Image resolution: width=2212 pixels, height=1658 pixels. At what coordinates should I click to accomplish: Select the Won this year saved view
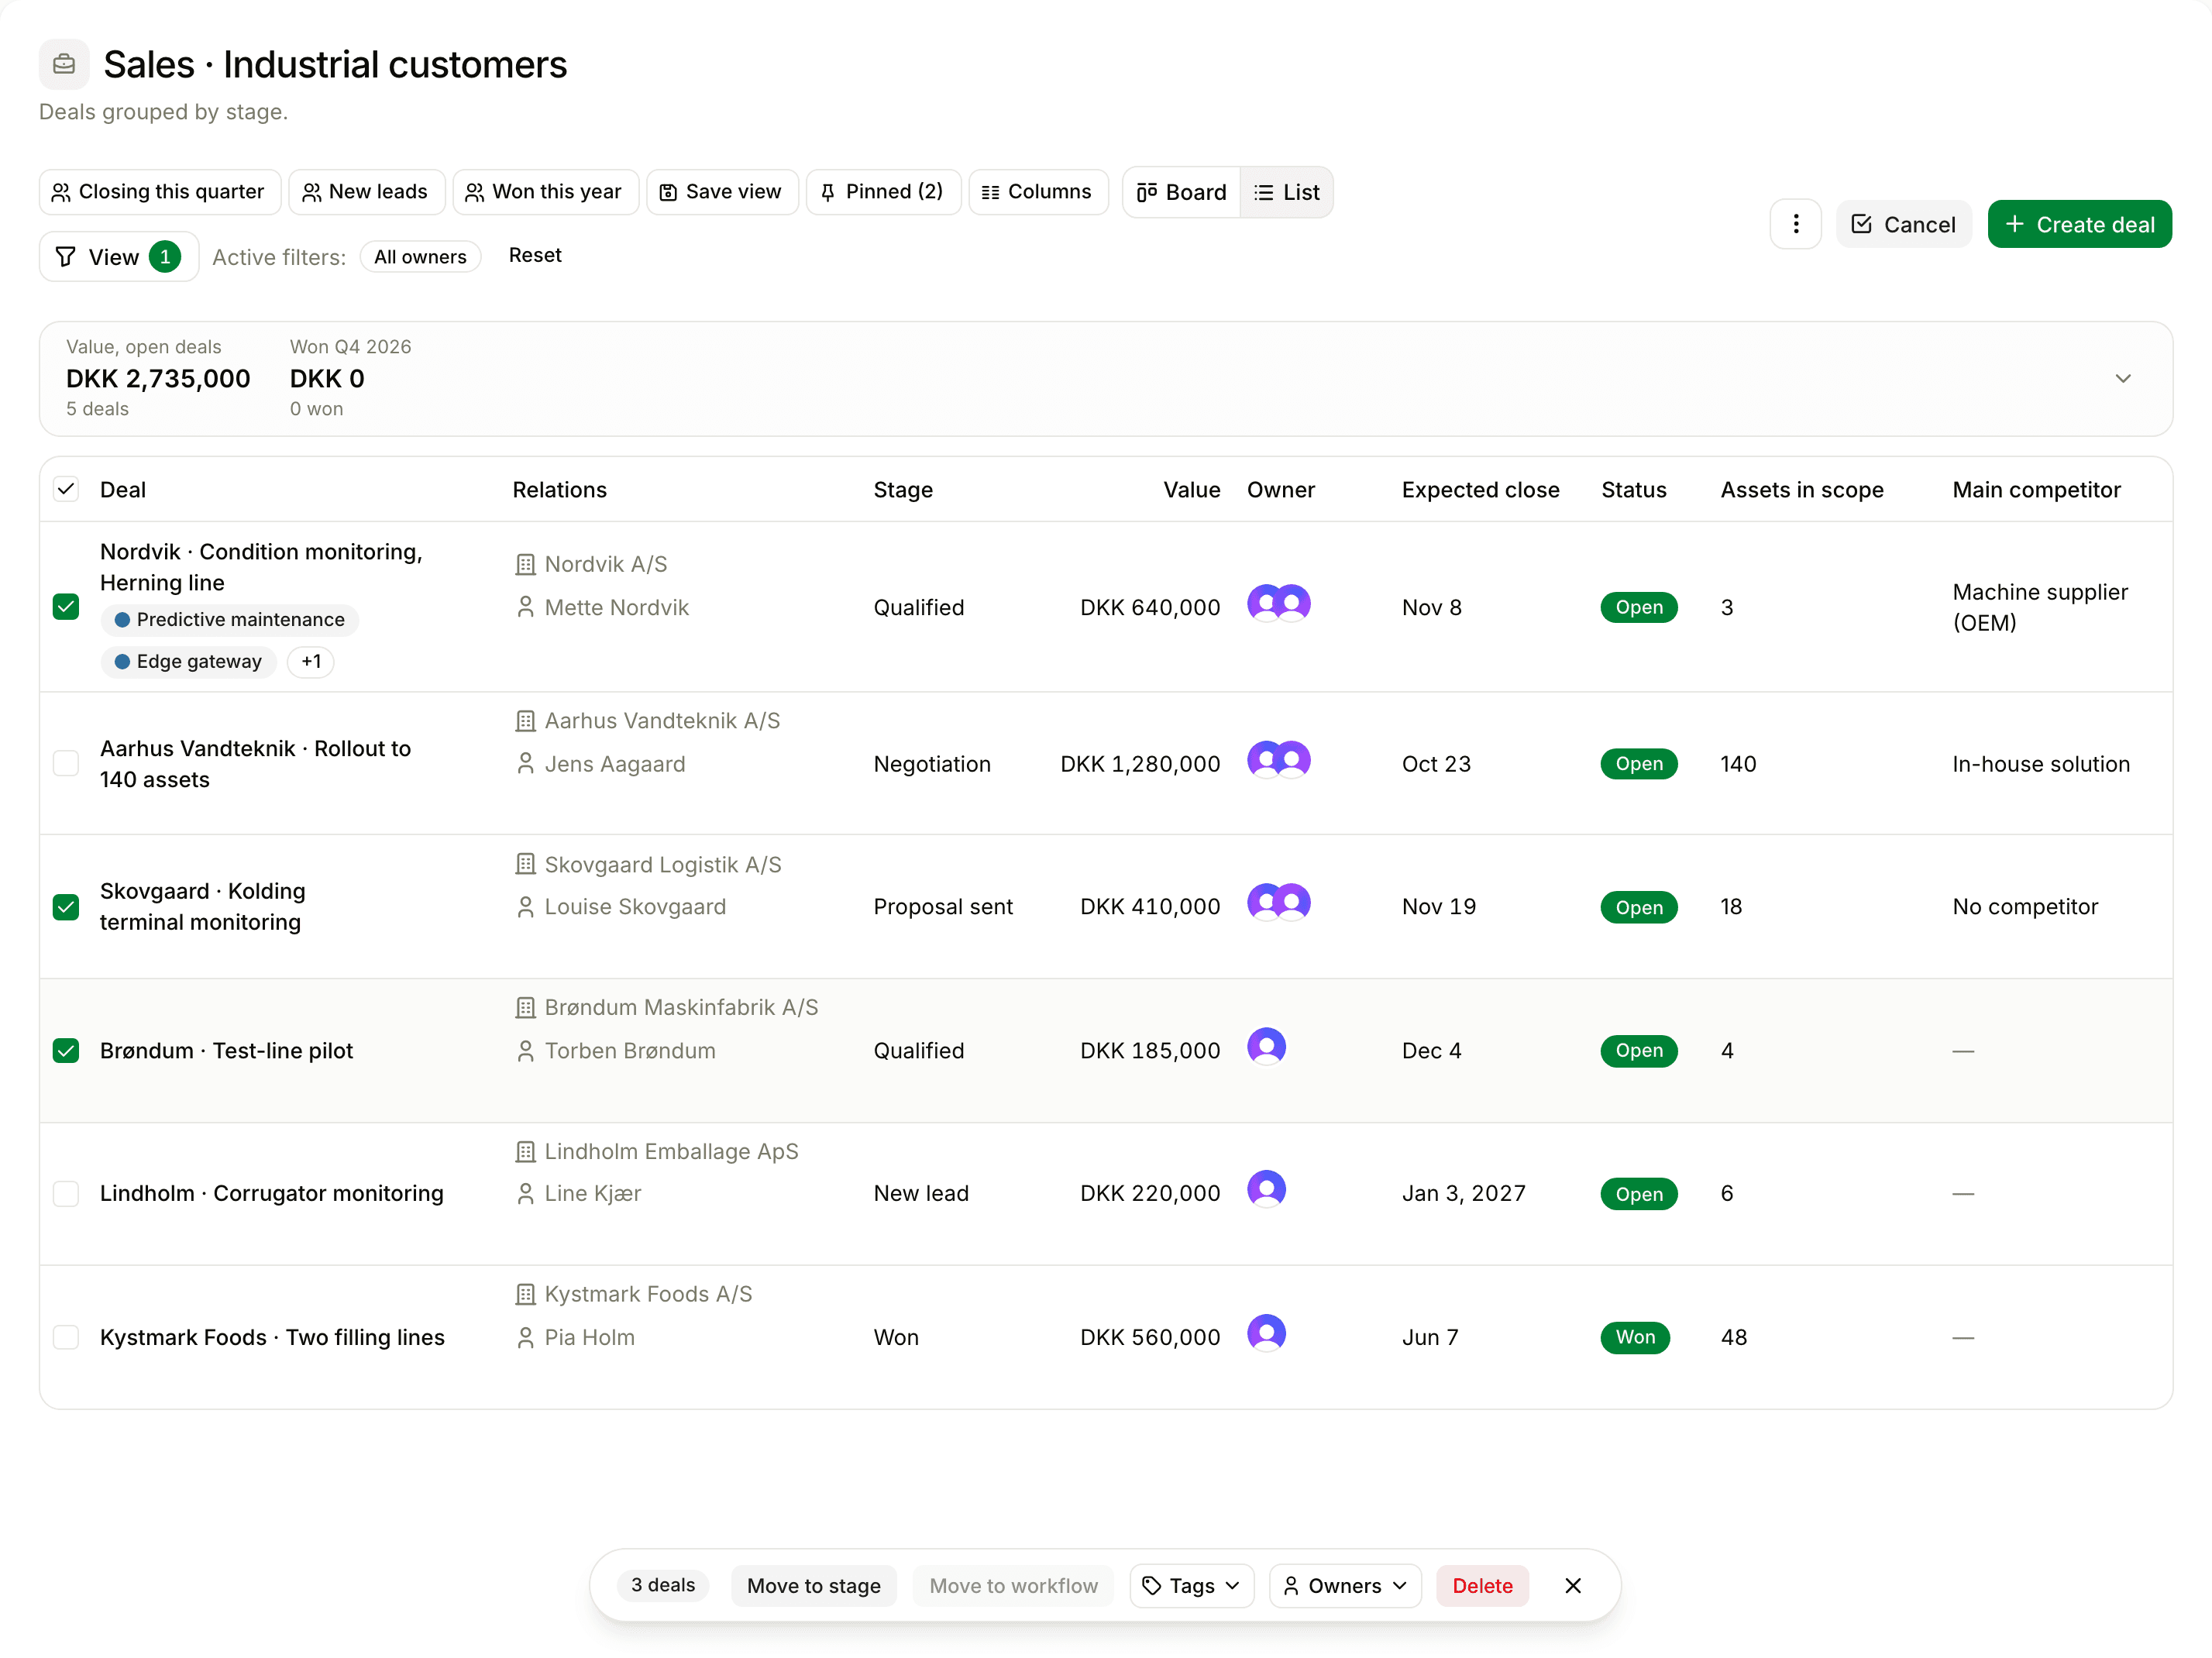[546, 192]
